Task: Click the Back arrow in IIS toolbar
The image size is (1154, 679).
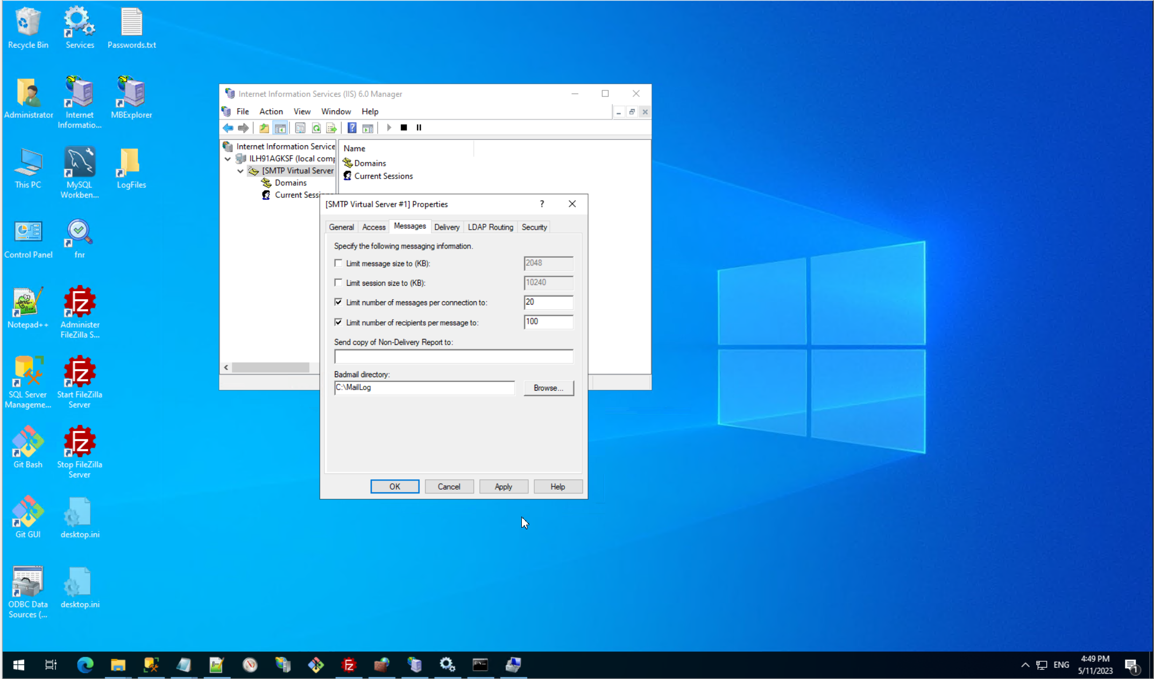Action: 228,128
